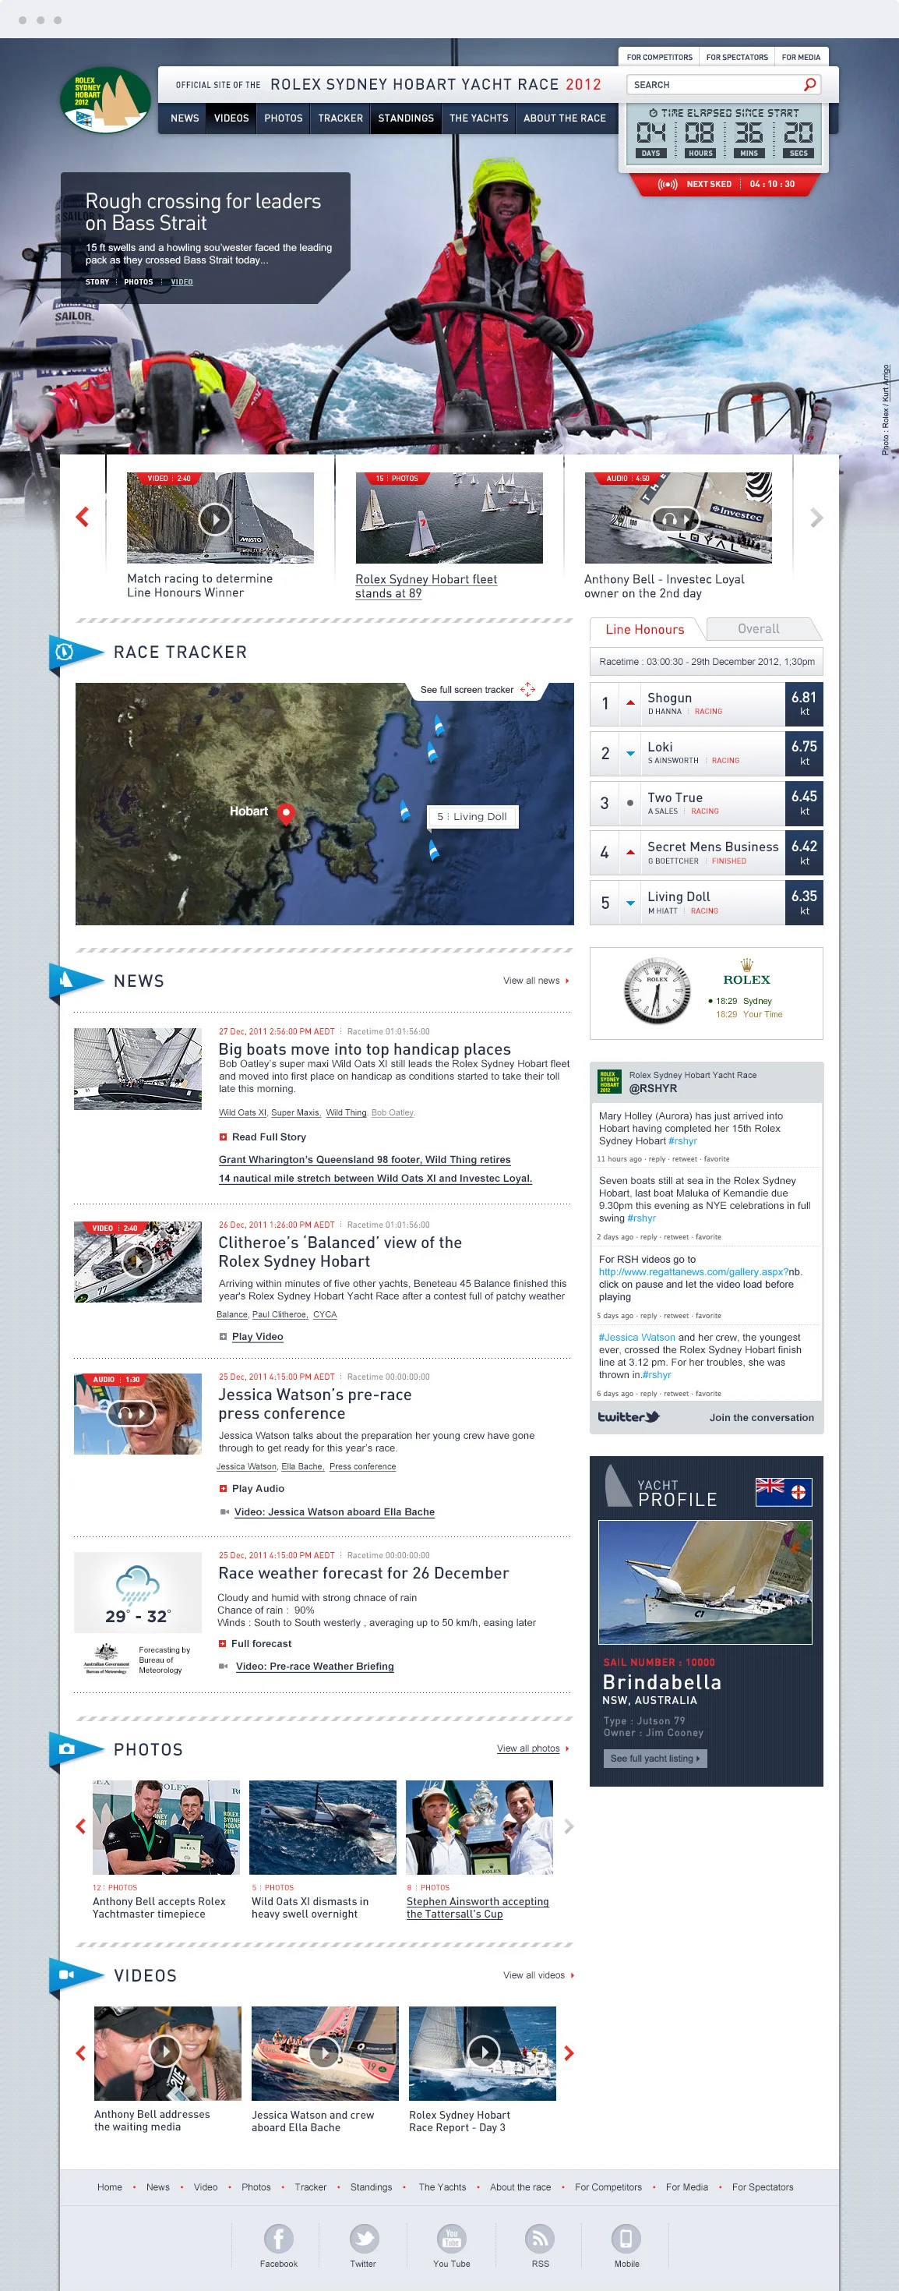Open the For Spectators top tab
Screen dimensions: 899x2291
[x=736, y=57]
